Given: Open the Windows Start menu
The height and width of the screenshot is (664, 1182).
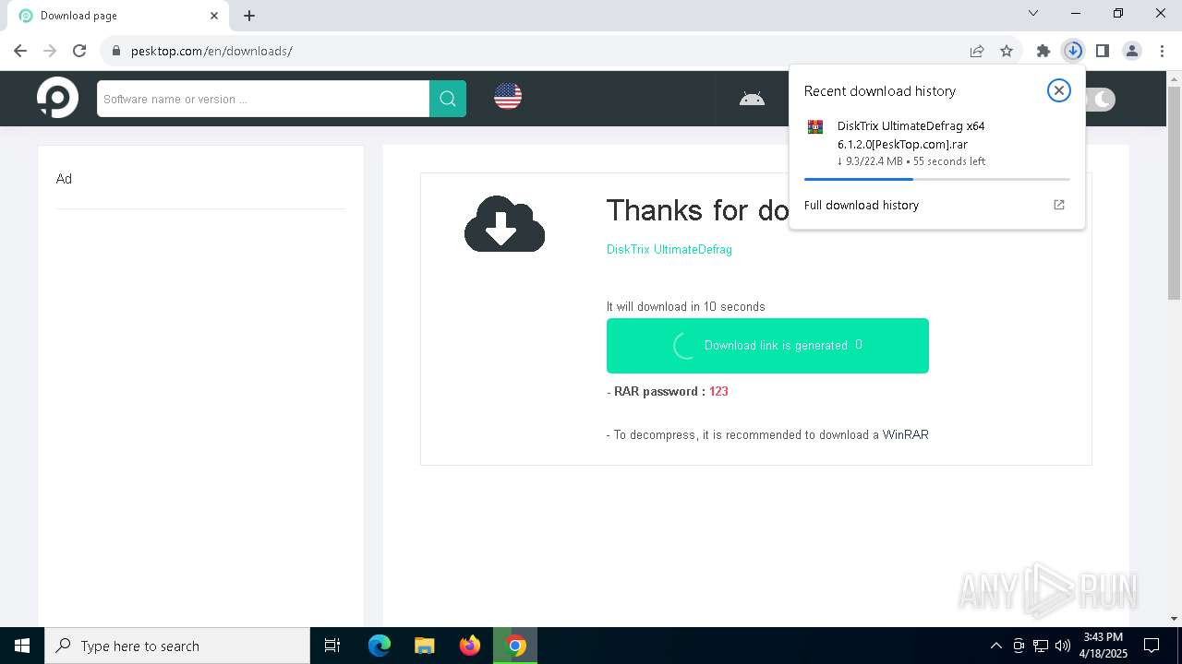Looking at the screenshot, I should [22, 646].
